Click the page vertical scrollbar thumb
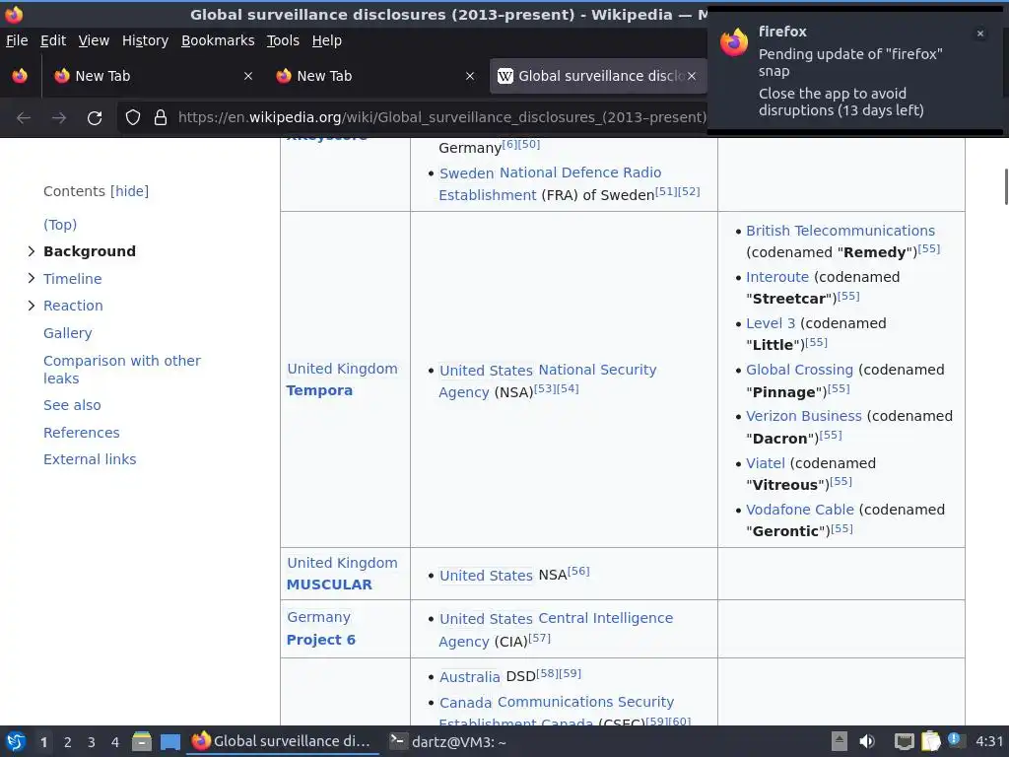Screen dimensions: 1009x757 [1006, 186]
